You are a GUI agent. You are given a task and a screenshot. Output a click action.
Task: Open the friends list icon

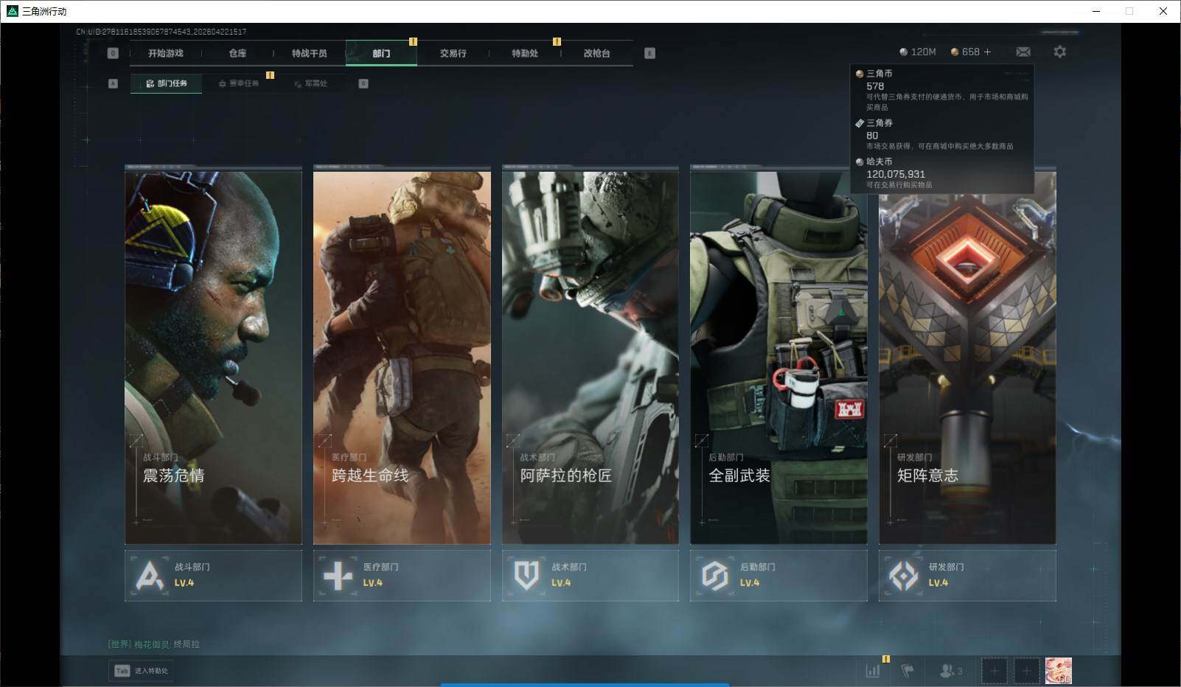(951, 671)
